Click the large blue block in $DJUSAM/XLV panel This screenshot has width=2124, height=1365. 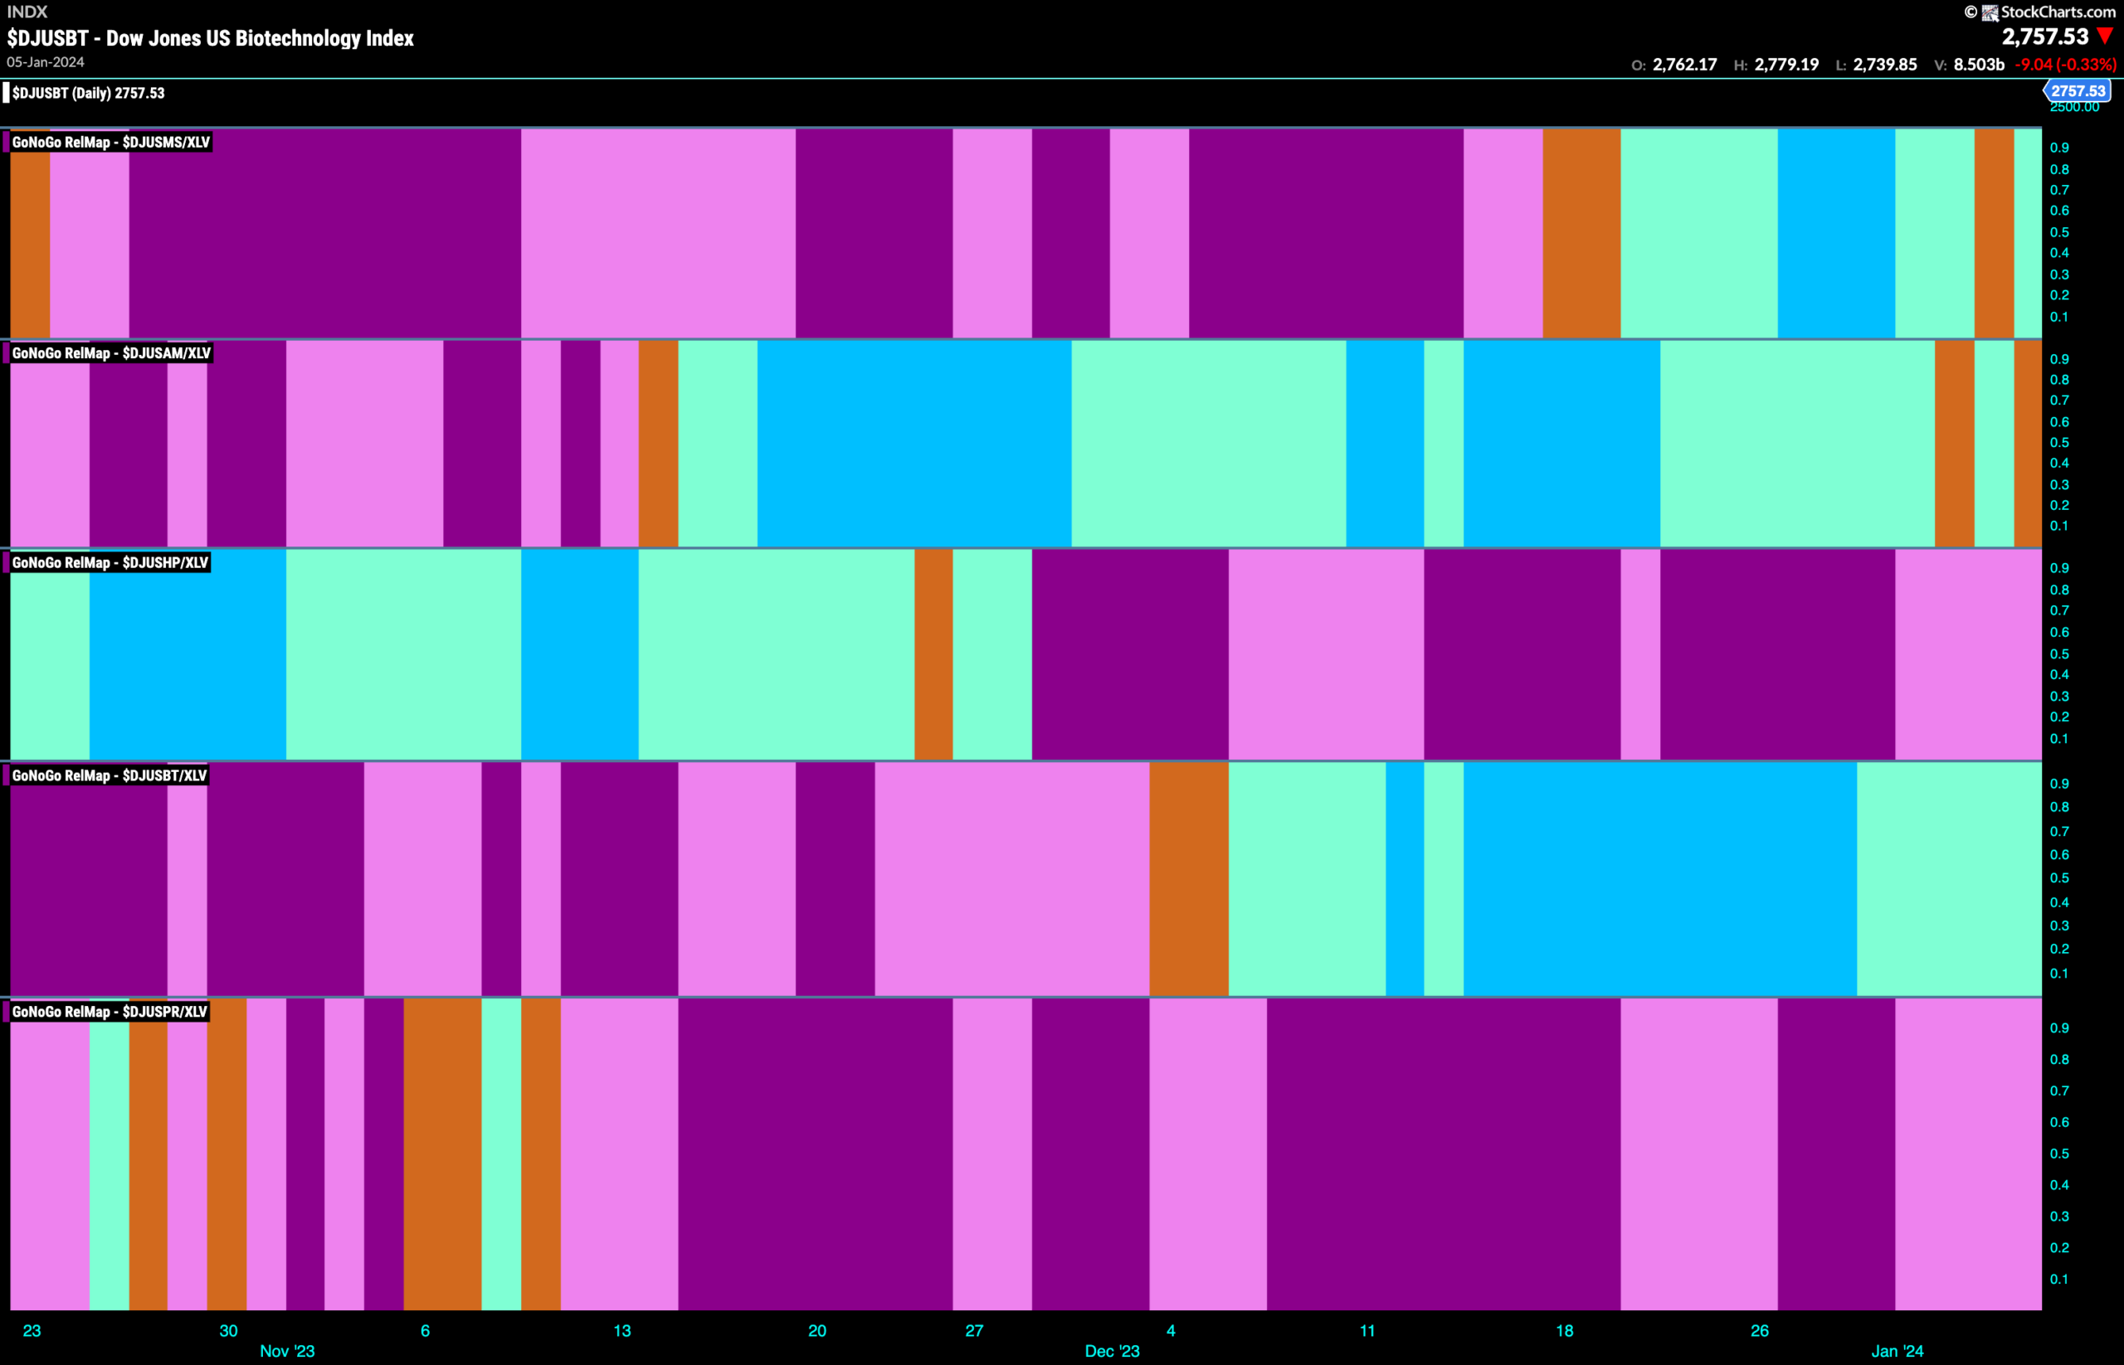[x=914, y=443]
